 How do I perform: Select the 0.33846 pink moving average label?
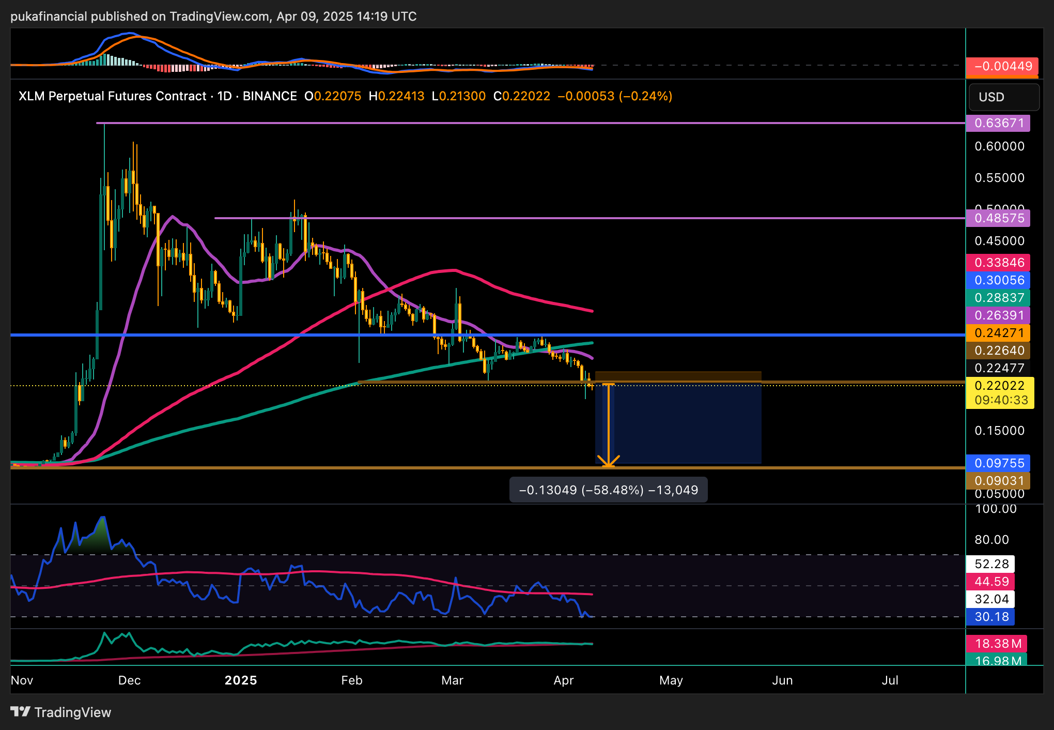click(x=998, y=263)
